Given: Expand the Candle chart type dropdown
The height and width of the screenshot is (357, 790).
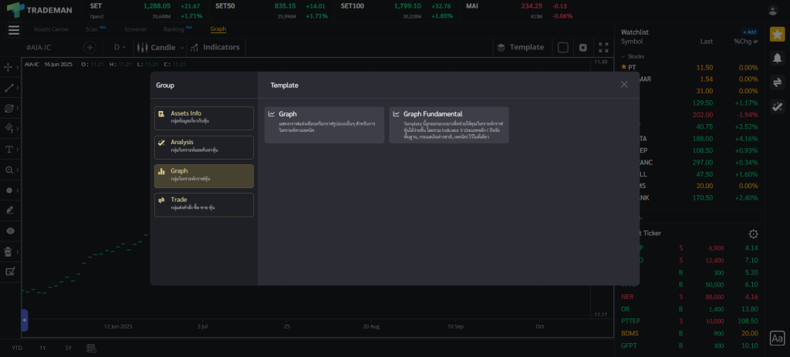Looking at the screenshot, I should pos(160,47).
